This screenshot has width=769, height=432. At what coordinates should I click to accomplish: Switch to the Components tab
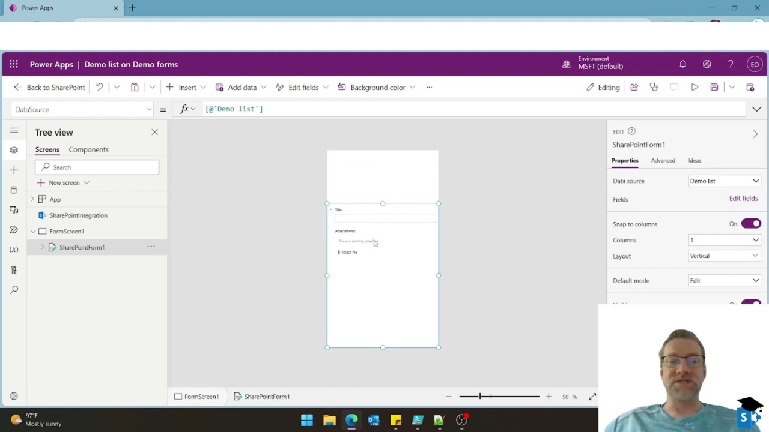[x=88, y=149]
